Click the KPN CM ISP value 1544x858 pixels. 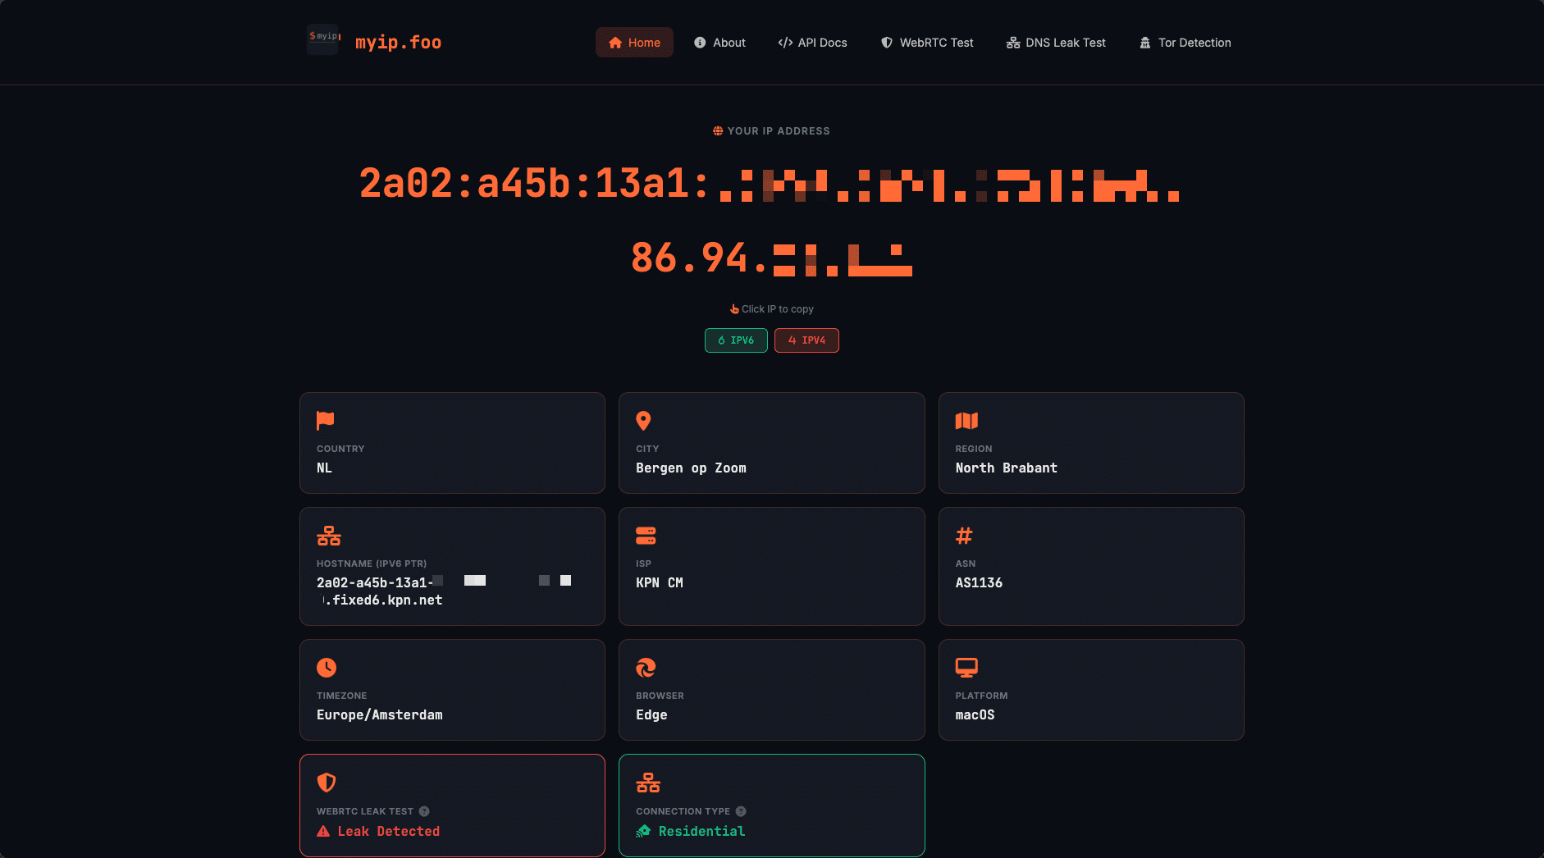click(659, 583)
